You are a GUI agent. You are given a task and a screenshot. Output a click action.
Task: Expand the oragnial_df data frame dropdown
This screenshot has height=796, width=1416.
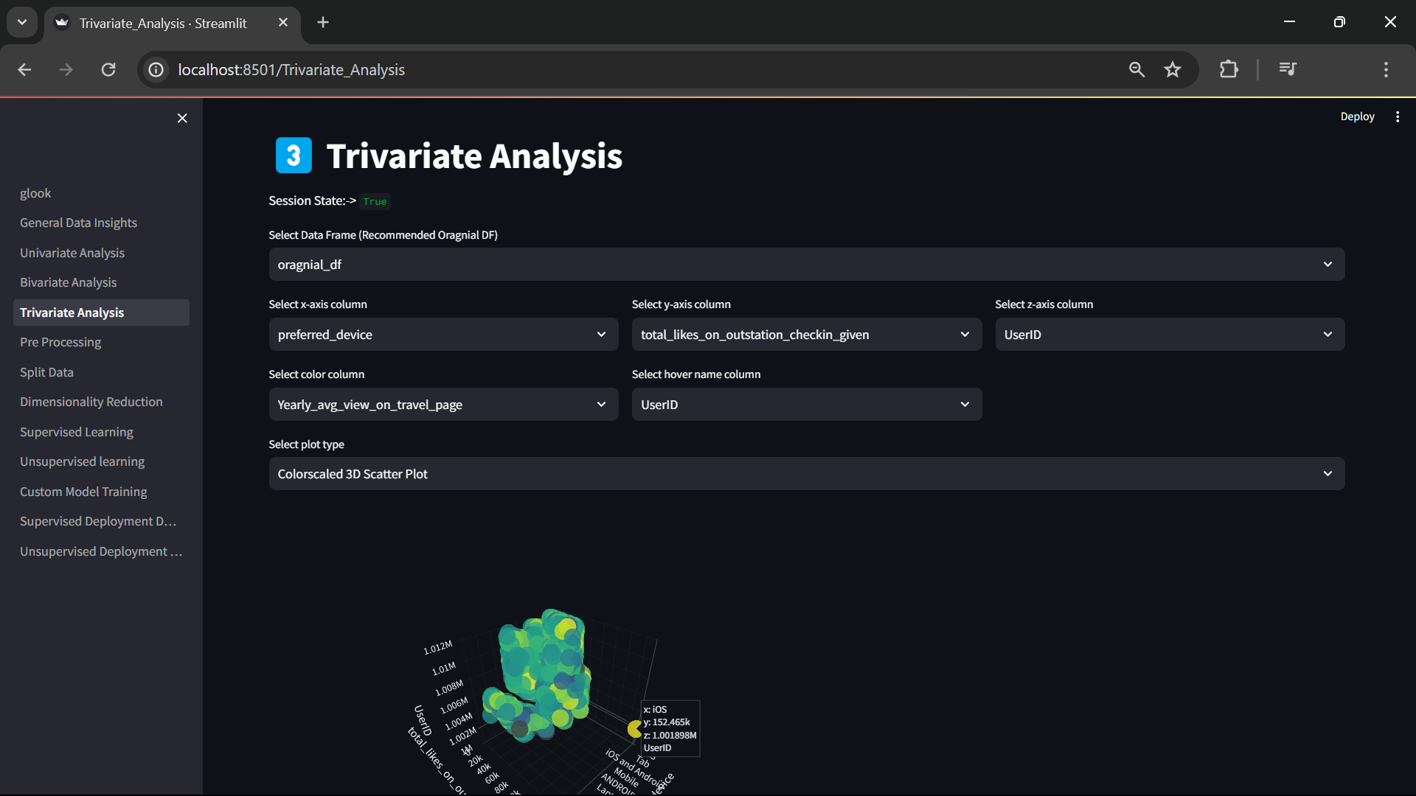(x=806, y=265)
